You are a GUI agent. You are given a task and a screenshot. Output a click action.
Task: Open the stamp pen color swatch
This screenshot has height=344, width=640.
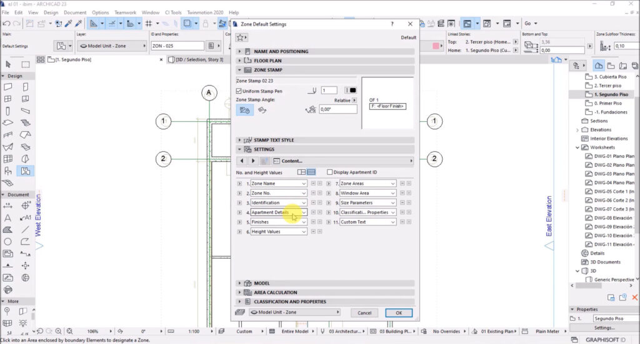click(x=351, y=91)
